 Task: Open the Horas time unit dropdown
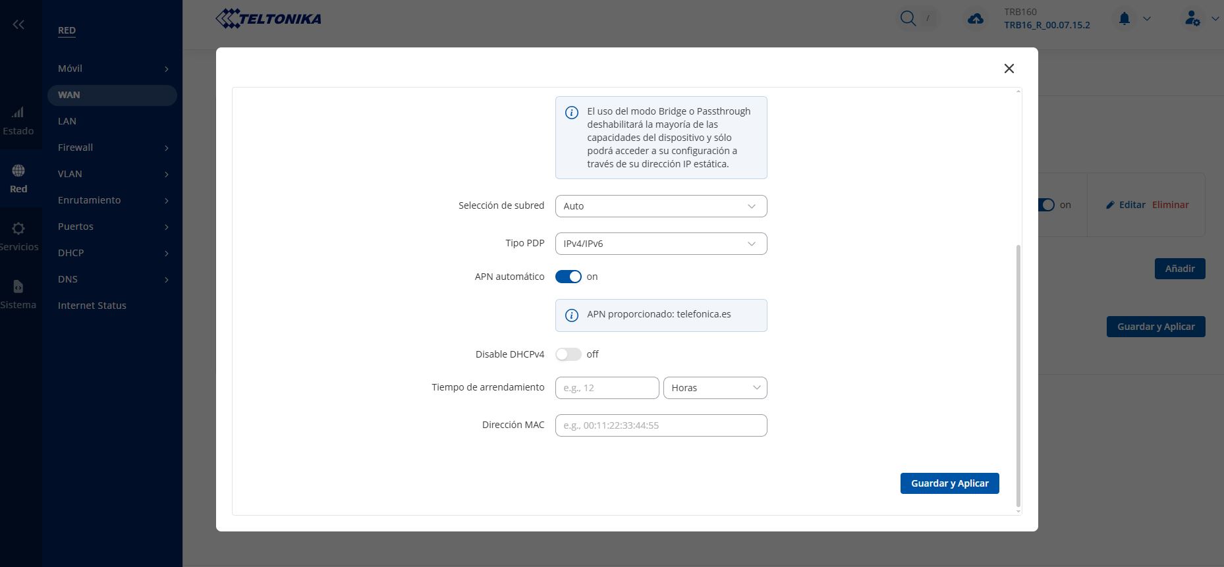click(x=715, y=388)
